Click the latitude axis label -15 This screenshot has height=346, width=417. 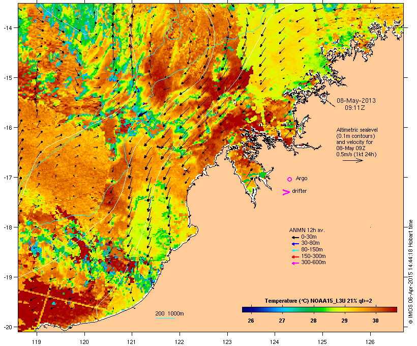[x=8, y=78]
